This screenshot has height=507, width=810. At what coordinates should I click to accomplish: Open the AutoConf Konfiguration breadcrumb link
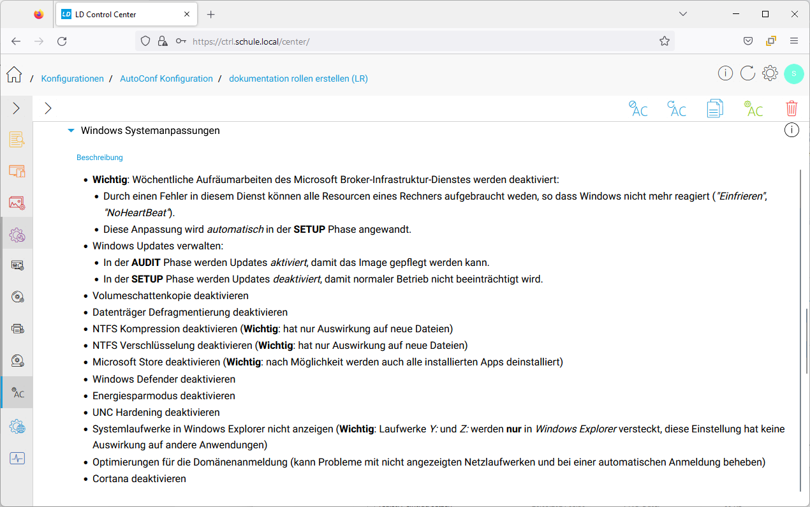coord(166,78)
